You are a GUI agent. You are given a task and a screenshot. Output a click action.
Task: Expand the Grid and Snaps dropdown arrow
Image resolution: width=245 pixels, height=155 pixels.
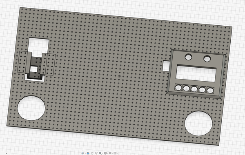(112, 153)
